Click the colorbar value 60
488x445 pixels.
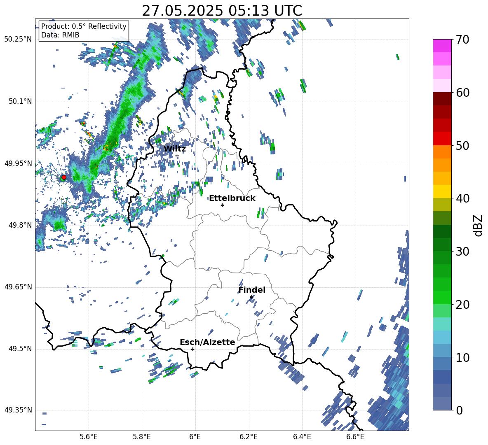(x=462, y=93)
